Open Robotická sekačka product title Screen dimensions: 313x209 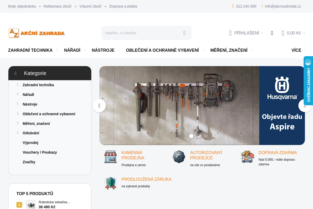(55, 202)
